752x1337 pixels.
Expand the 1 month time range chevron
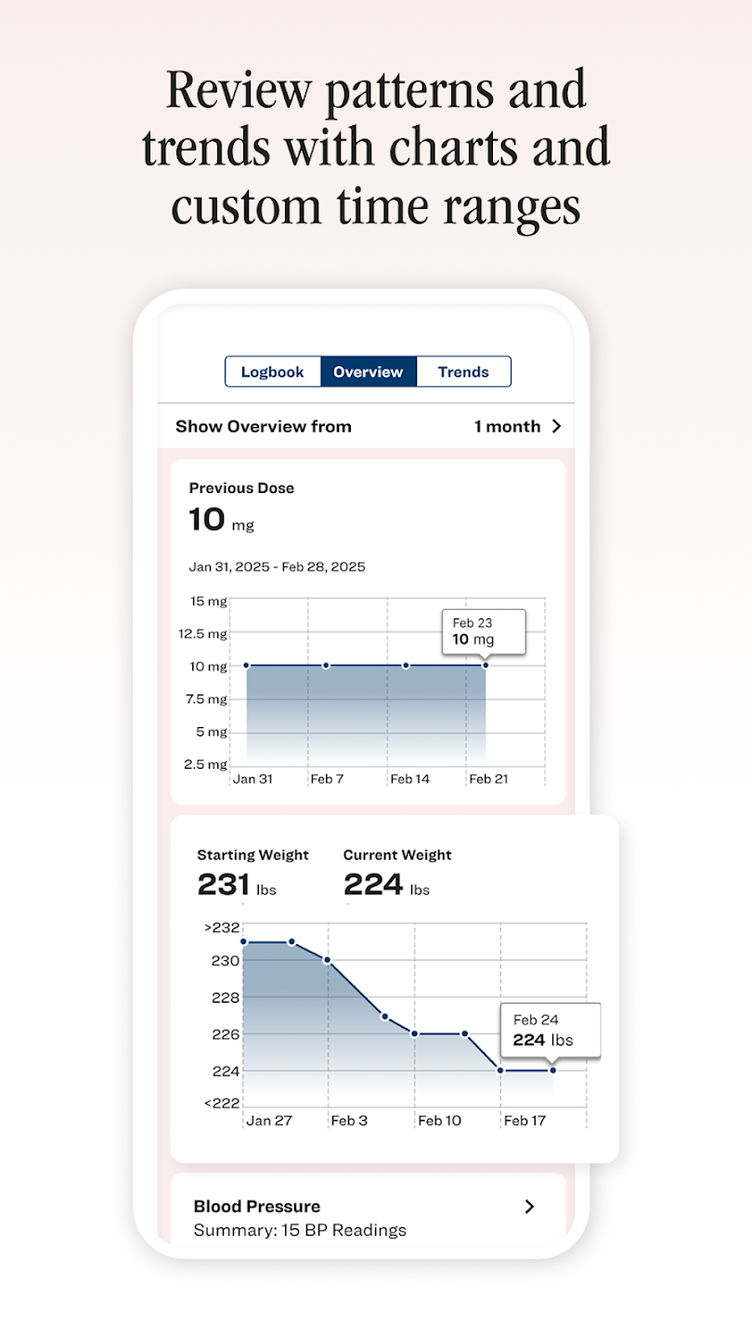point(557,426)
